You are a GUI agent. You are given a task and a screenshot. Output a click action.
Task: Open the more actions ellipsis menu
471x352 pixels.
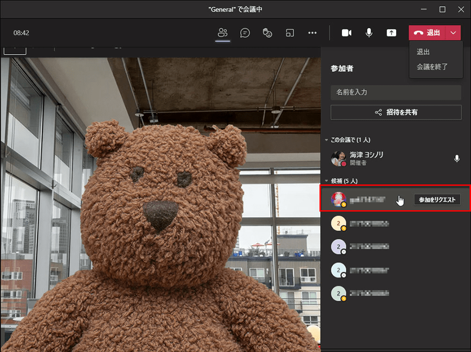pos(312,32)
